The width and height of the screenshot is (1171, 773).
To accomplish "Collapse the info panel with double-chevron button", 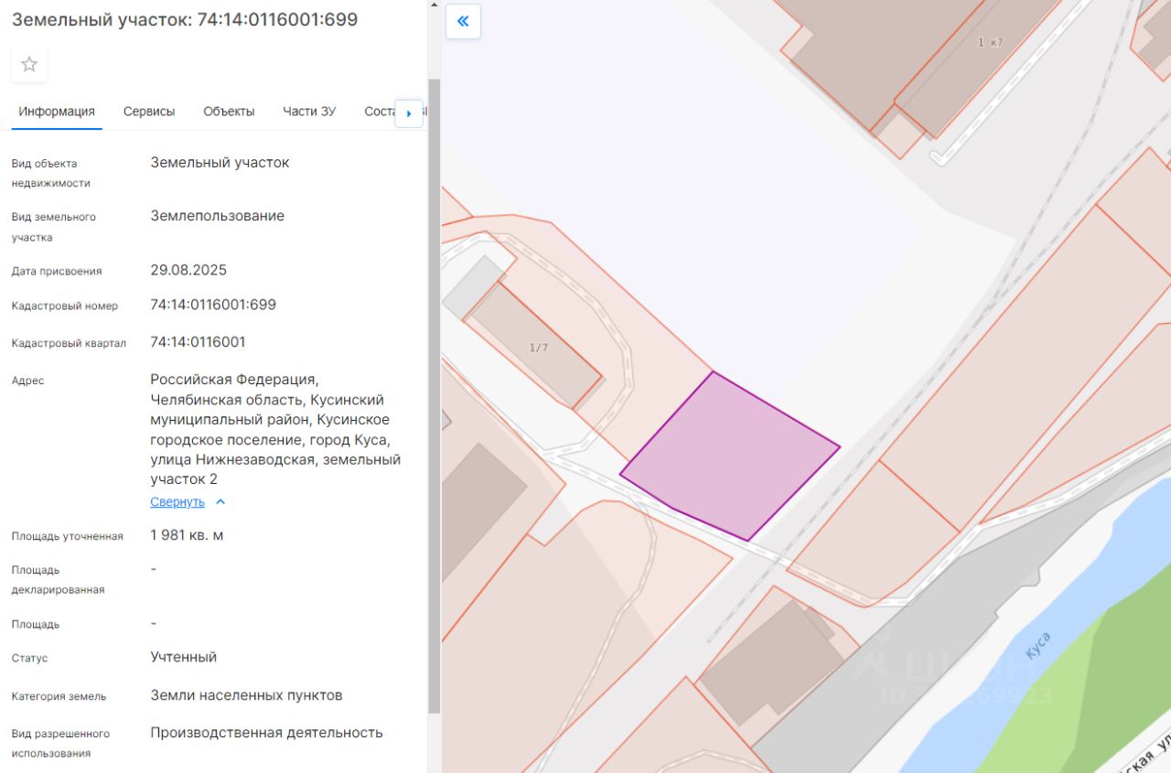I will click(x=463, y=21).
